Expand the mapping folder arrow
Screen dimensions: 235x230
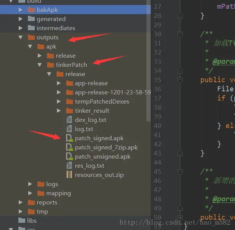30,193
